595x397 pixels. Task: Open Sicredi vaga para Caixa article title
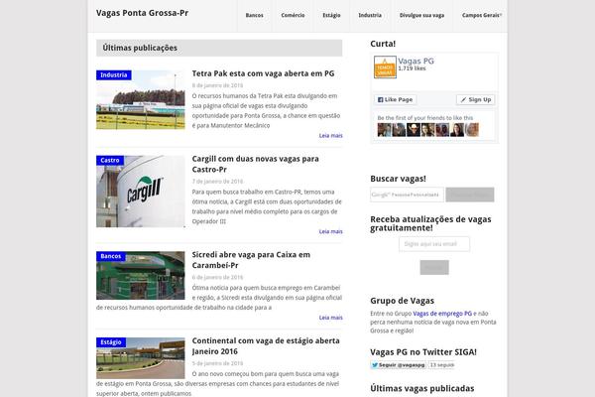pos(251,260)
